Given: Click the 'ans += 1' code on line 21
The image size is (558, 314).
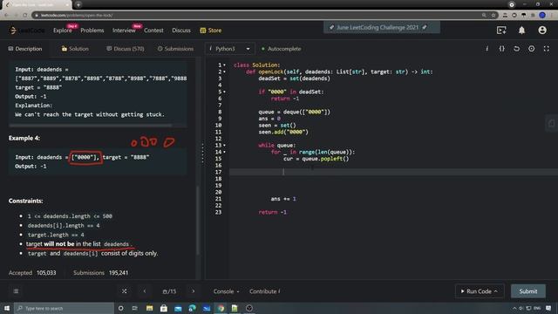Looking at the screenshot, I should (283, 199).
